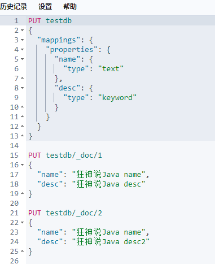
Task: Click fold-end arrow at line 13
Action: pos(23,136)
